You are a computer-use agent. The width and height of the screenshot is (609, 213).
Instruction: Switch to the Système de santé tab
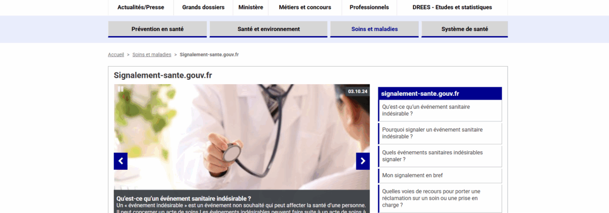464,29
